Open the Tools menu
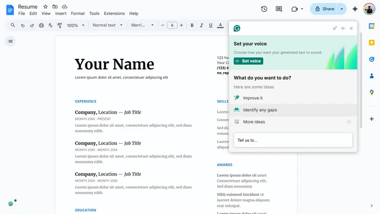This screenshot has height=214, width=380. (x=94, y=14)
